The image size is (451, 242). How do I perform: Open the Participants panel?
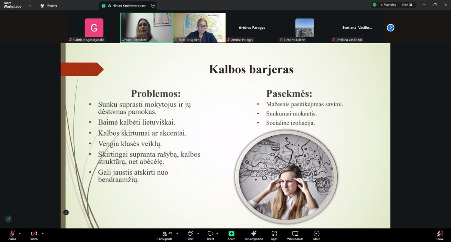click(x=165, y=235)
